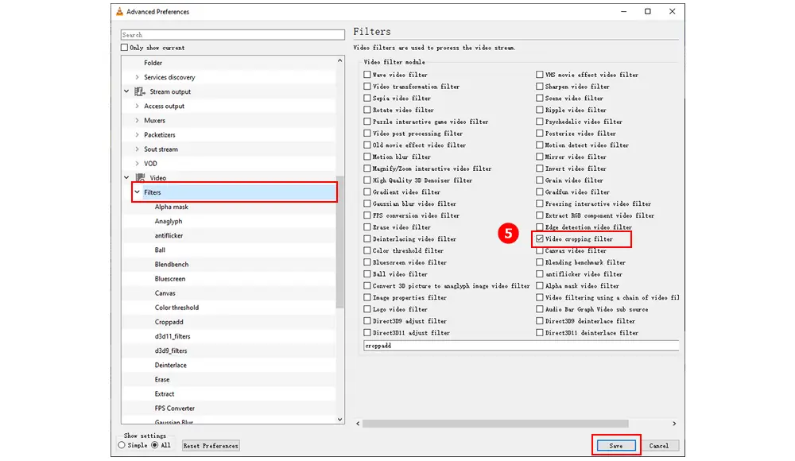
Task: Enable the Direct3D11 adjust filter
Action: click(367, 333)
